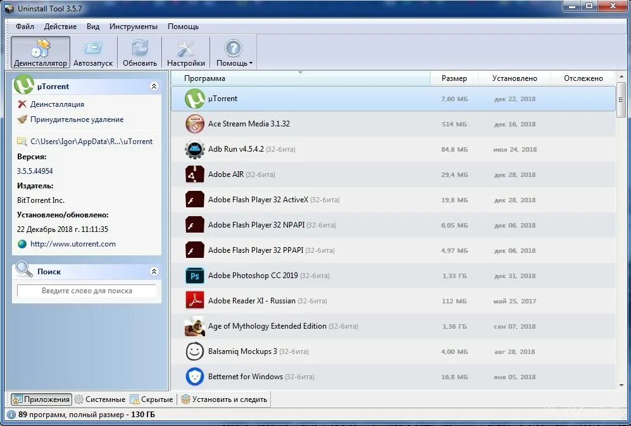Click the Flash Player 32 NPAPI icon
This screenshot has width=631, height=426.
tap(195, 225)
